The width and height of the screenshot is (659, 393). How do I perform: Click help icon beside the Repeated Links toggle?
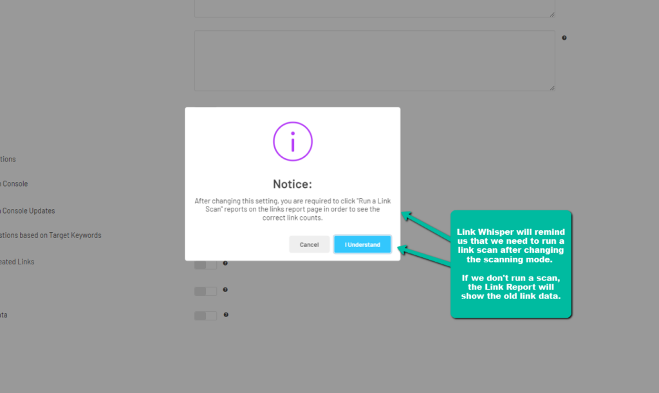click(225, 262)
